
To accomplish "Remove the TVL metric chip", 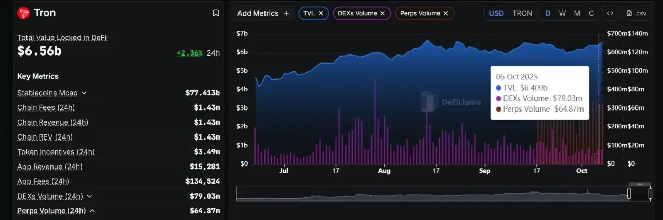I will pyautogui.click(x=321, y=13).
